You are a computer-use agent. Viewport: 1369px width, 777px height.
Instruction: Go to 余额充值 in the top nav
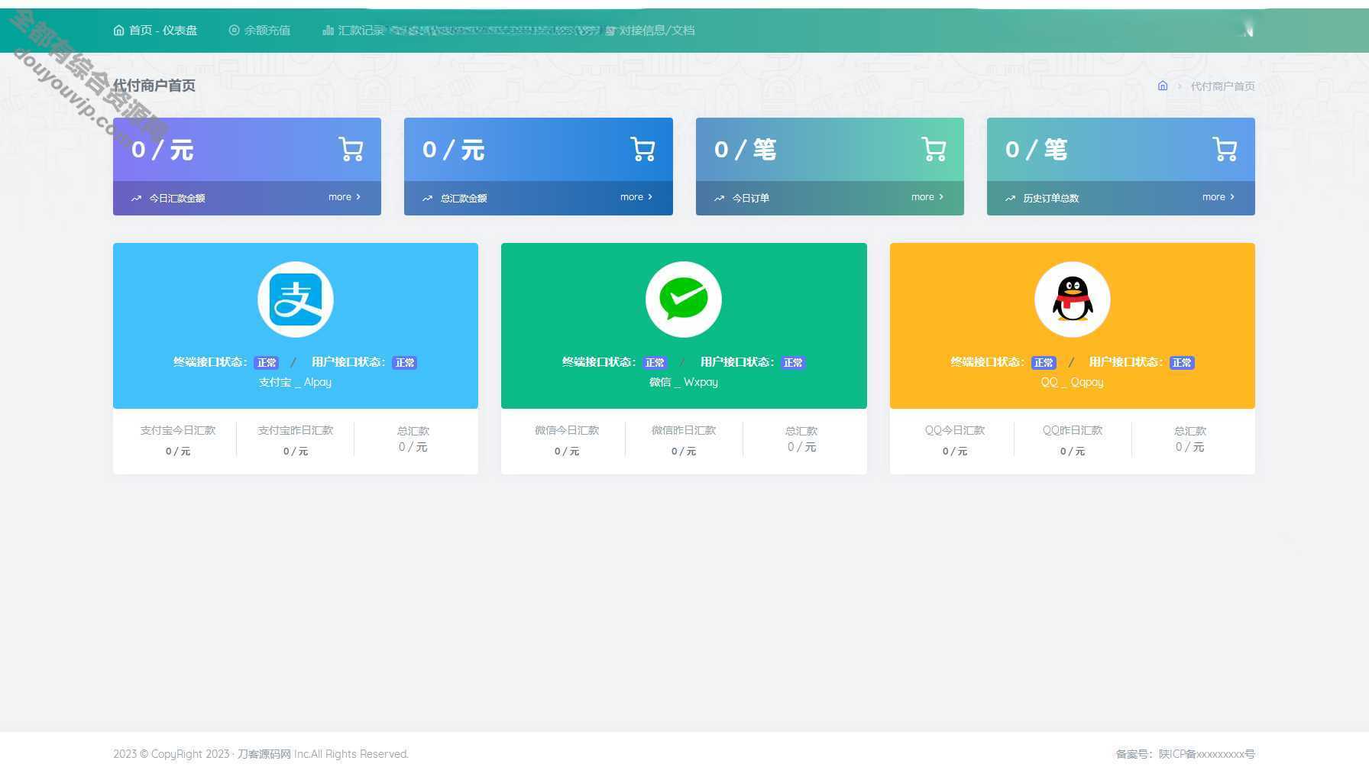click(259, 31)
